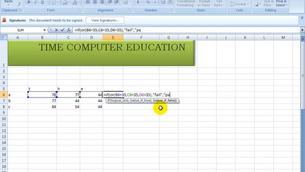The width and height of the screenshot is (305, 172).
Task: Open Insert Function fx icon
Action: click(69, 30)
